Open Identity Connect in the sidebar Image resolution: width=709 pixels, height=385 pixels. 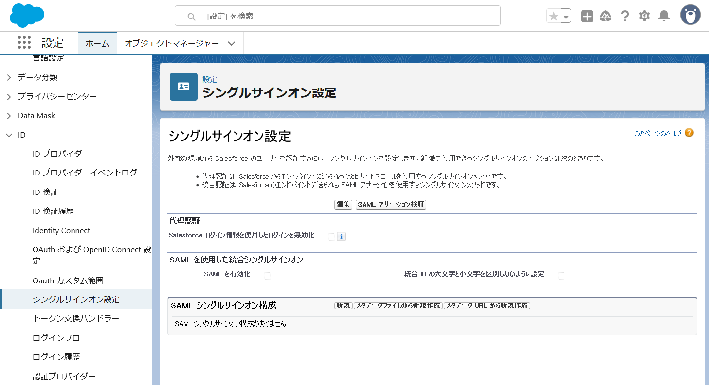pyautogui.click(x=61, y=230)
